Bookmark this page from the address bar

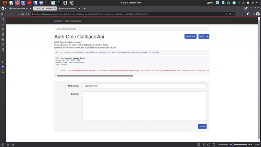[x=233, y=14]
